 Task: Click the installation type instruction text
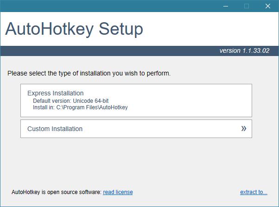click(89, 73)
